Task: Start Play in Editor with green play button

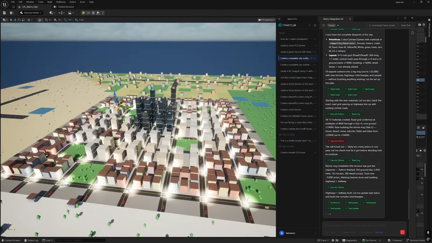Action: coord(84,13)
